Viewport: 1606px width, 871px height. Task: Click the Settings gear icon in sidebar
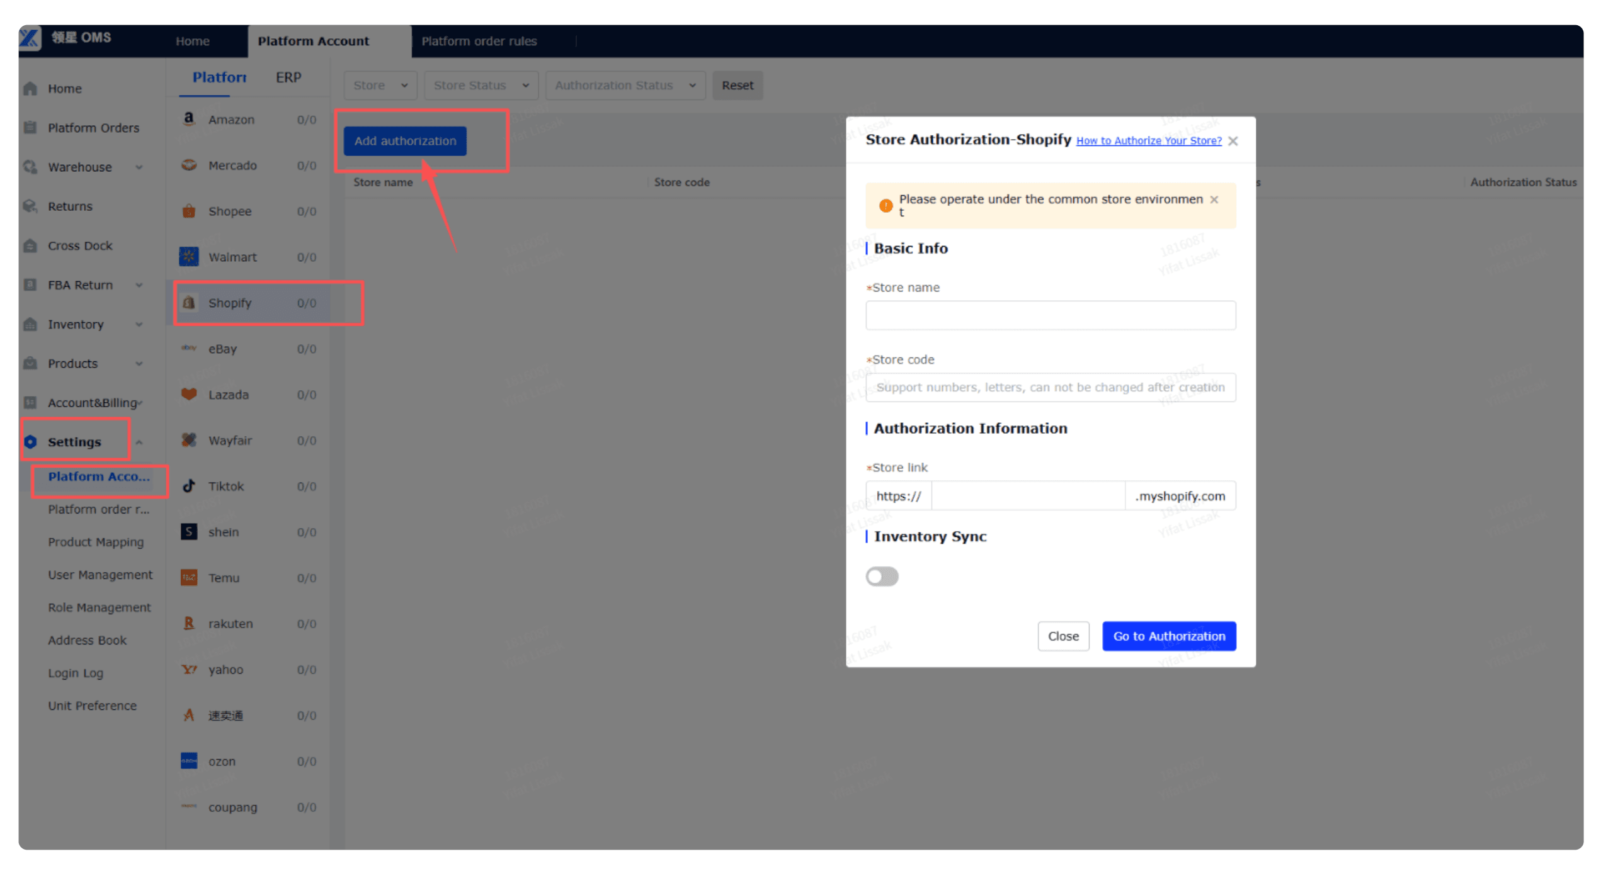[x=30, y=441]
